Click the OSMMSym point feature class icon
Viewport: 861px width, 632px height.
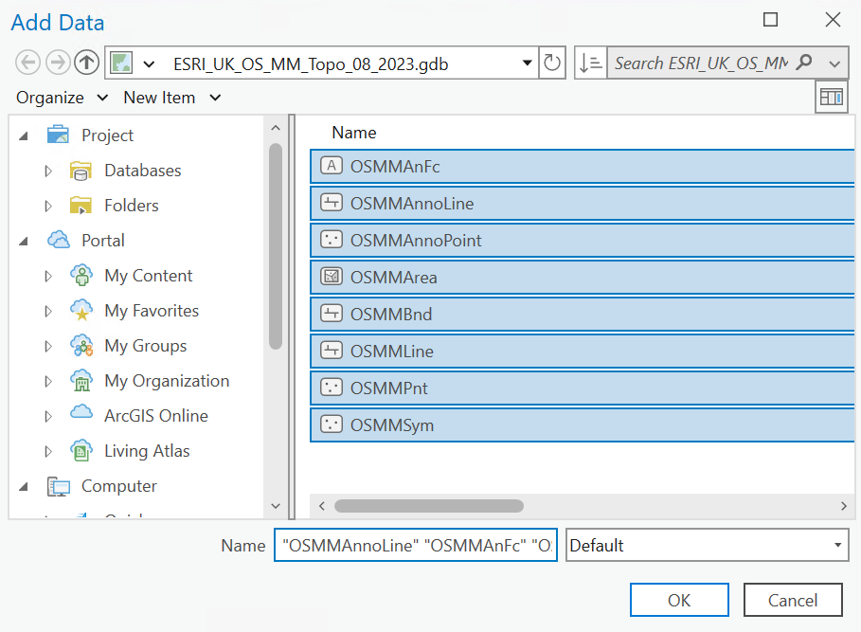pos(332,424)
